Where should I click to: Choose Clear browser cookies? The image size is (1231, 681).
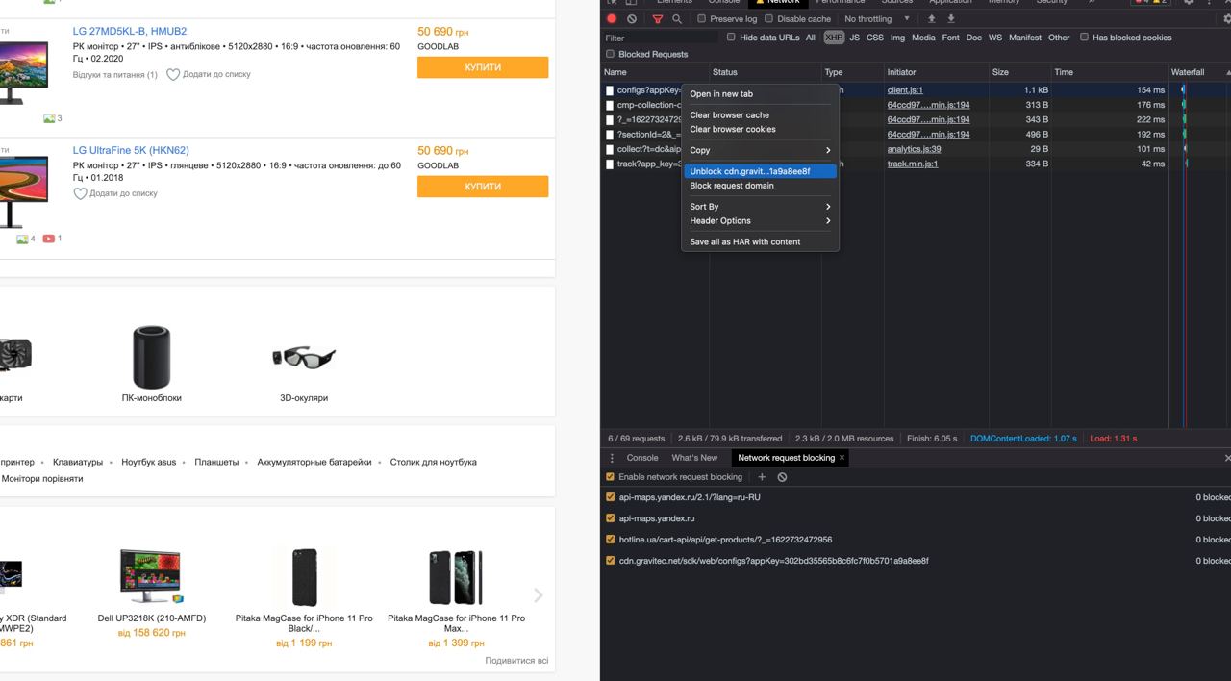coord(760,129)
